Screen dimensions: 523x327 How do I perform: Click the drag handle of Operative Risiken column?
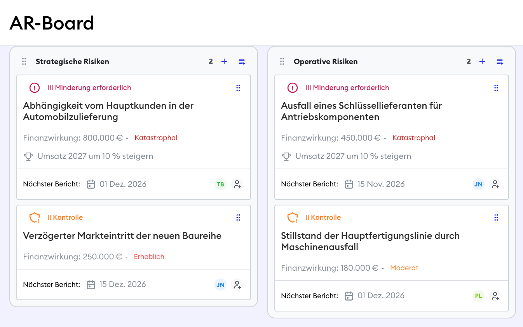pos(282,61)
